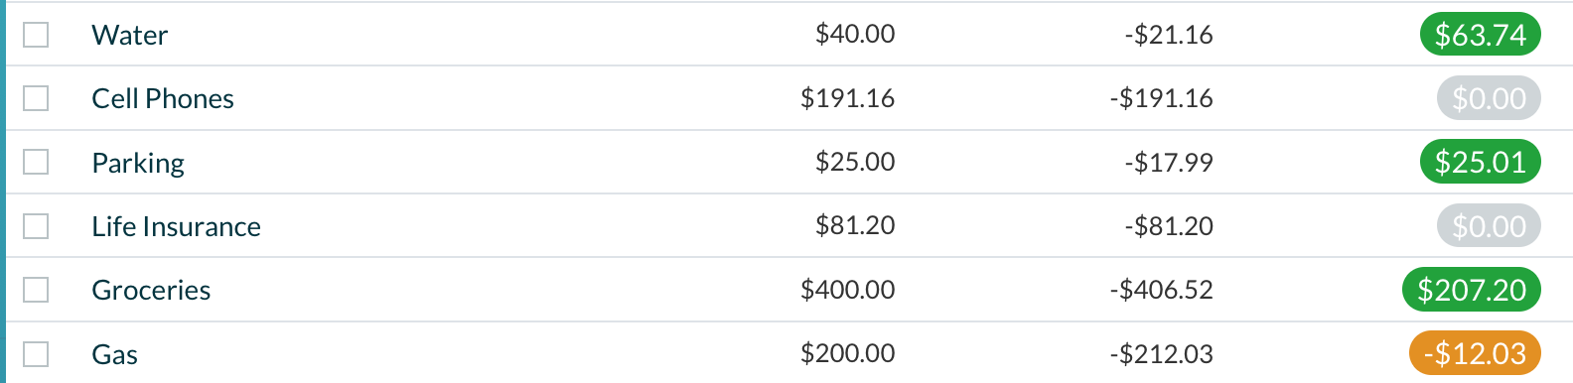
Task: Click the $63.74 available pill for Water
Action: 1480,35
